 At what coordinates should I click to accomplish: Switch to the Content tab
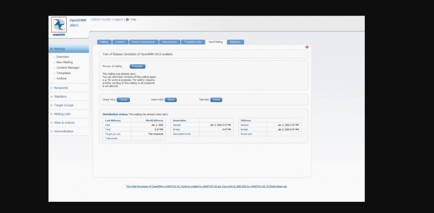coord(120,42)
